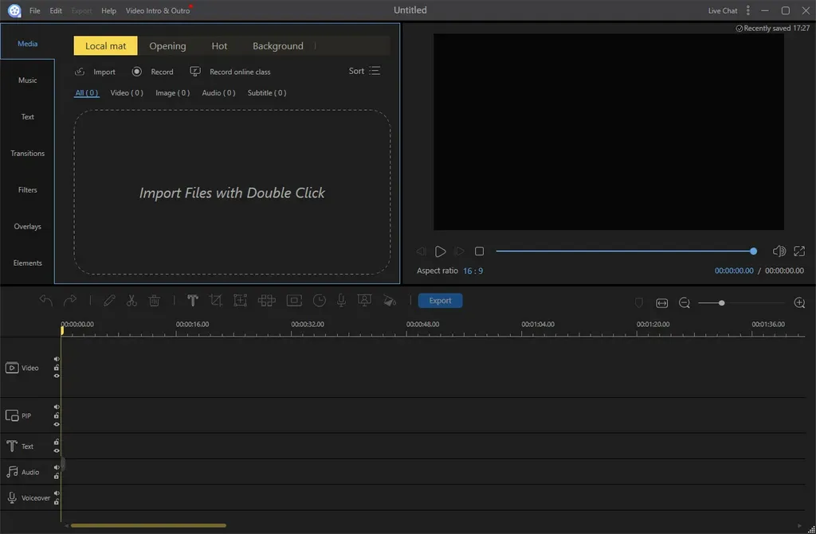816x534 pixels.
Task: Open the Overlays sidebar panel
Action: pos(28,226)
